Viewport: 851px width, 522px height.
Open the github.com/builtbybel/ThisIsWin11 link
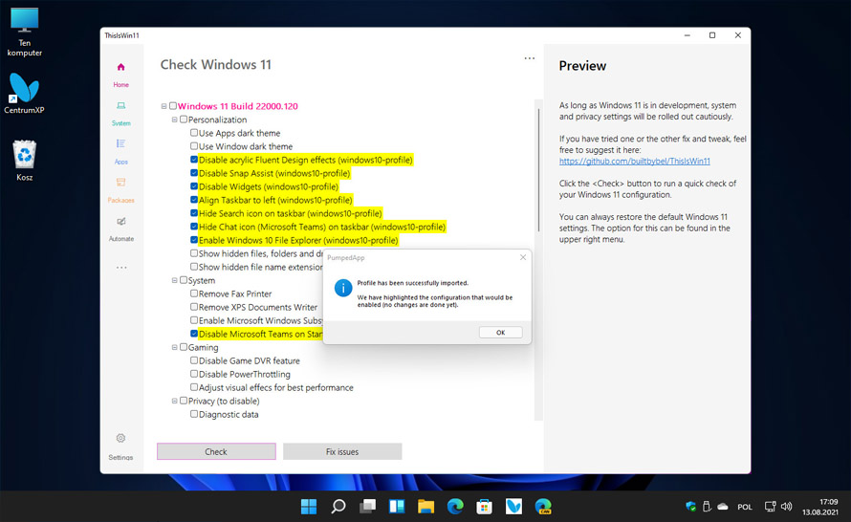point(635,162)
